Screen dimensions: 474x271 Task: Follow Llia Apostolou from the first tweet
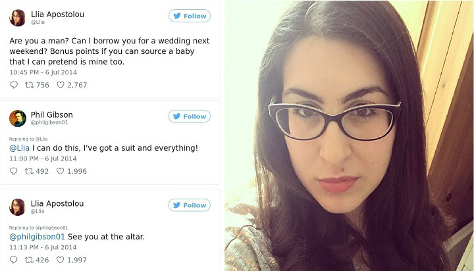pos(190,16)
